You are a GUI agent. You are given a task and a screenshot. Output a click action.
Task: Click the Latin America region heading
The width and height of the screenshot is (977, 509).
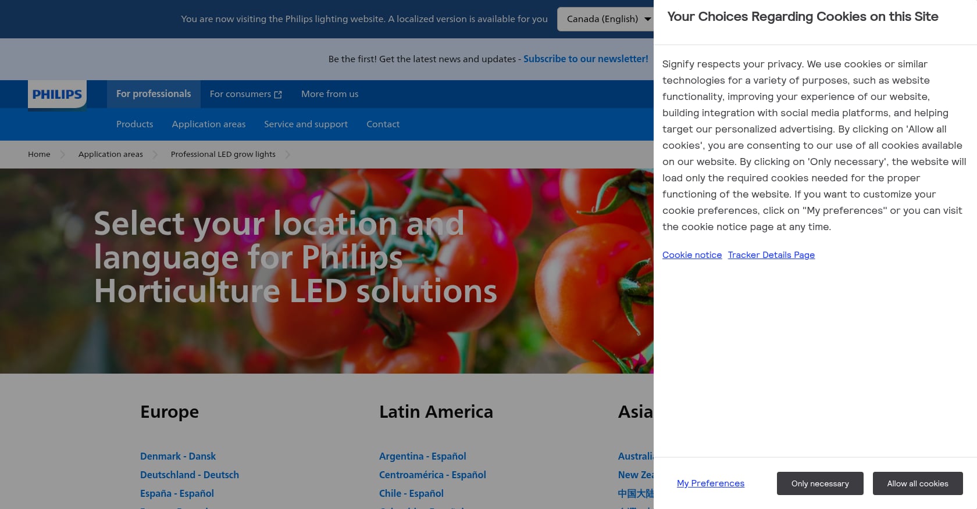pos(436,412)
